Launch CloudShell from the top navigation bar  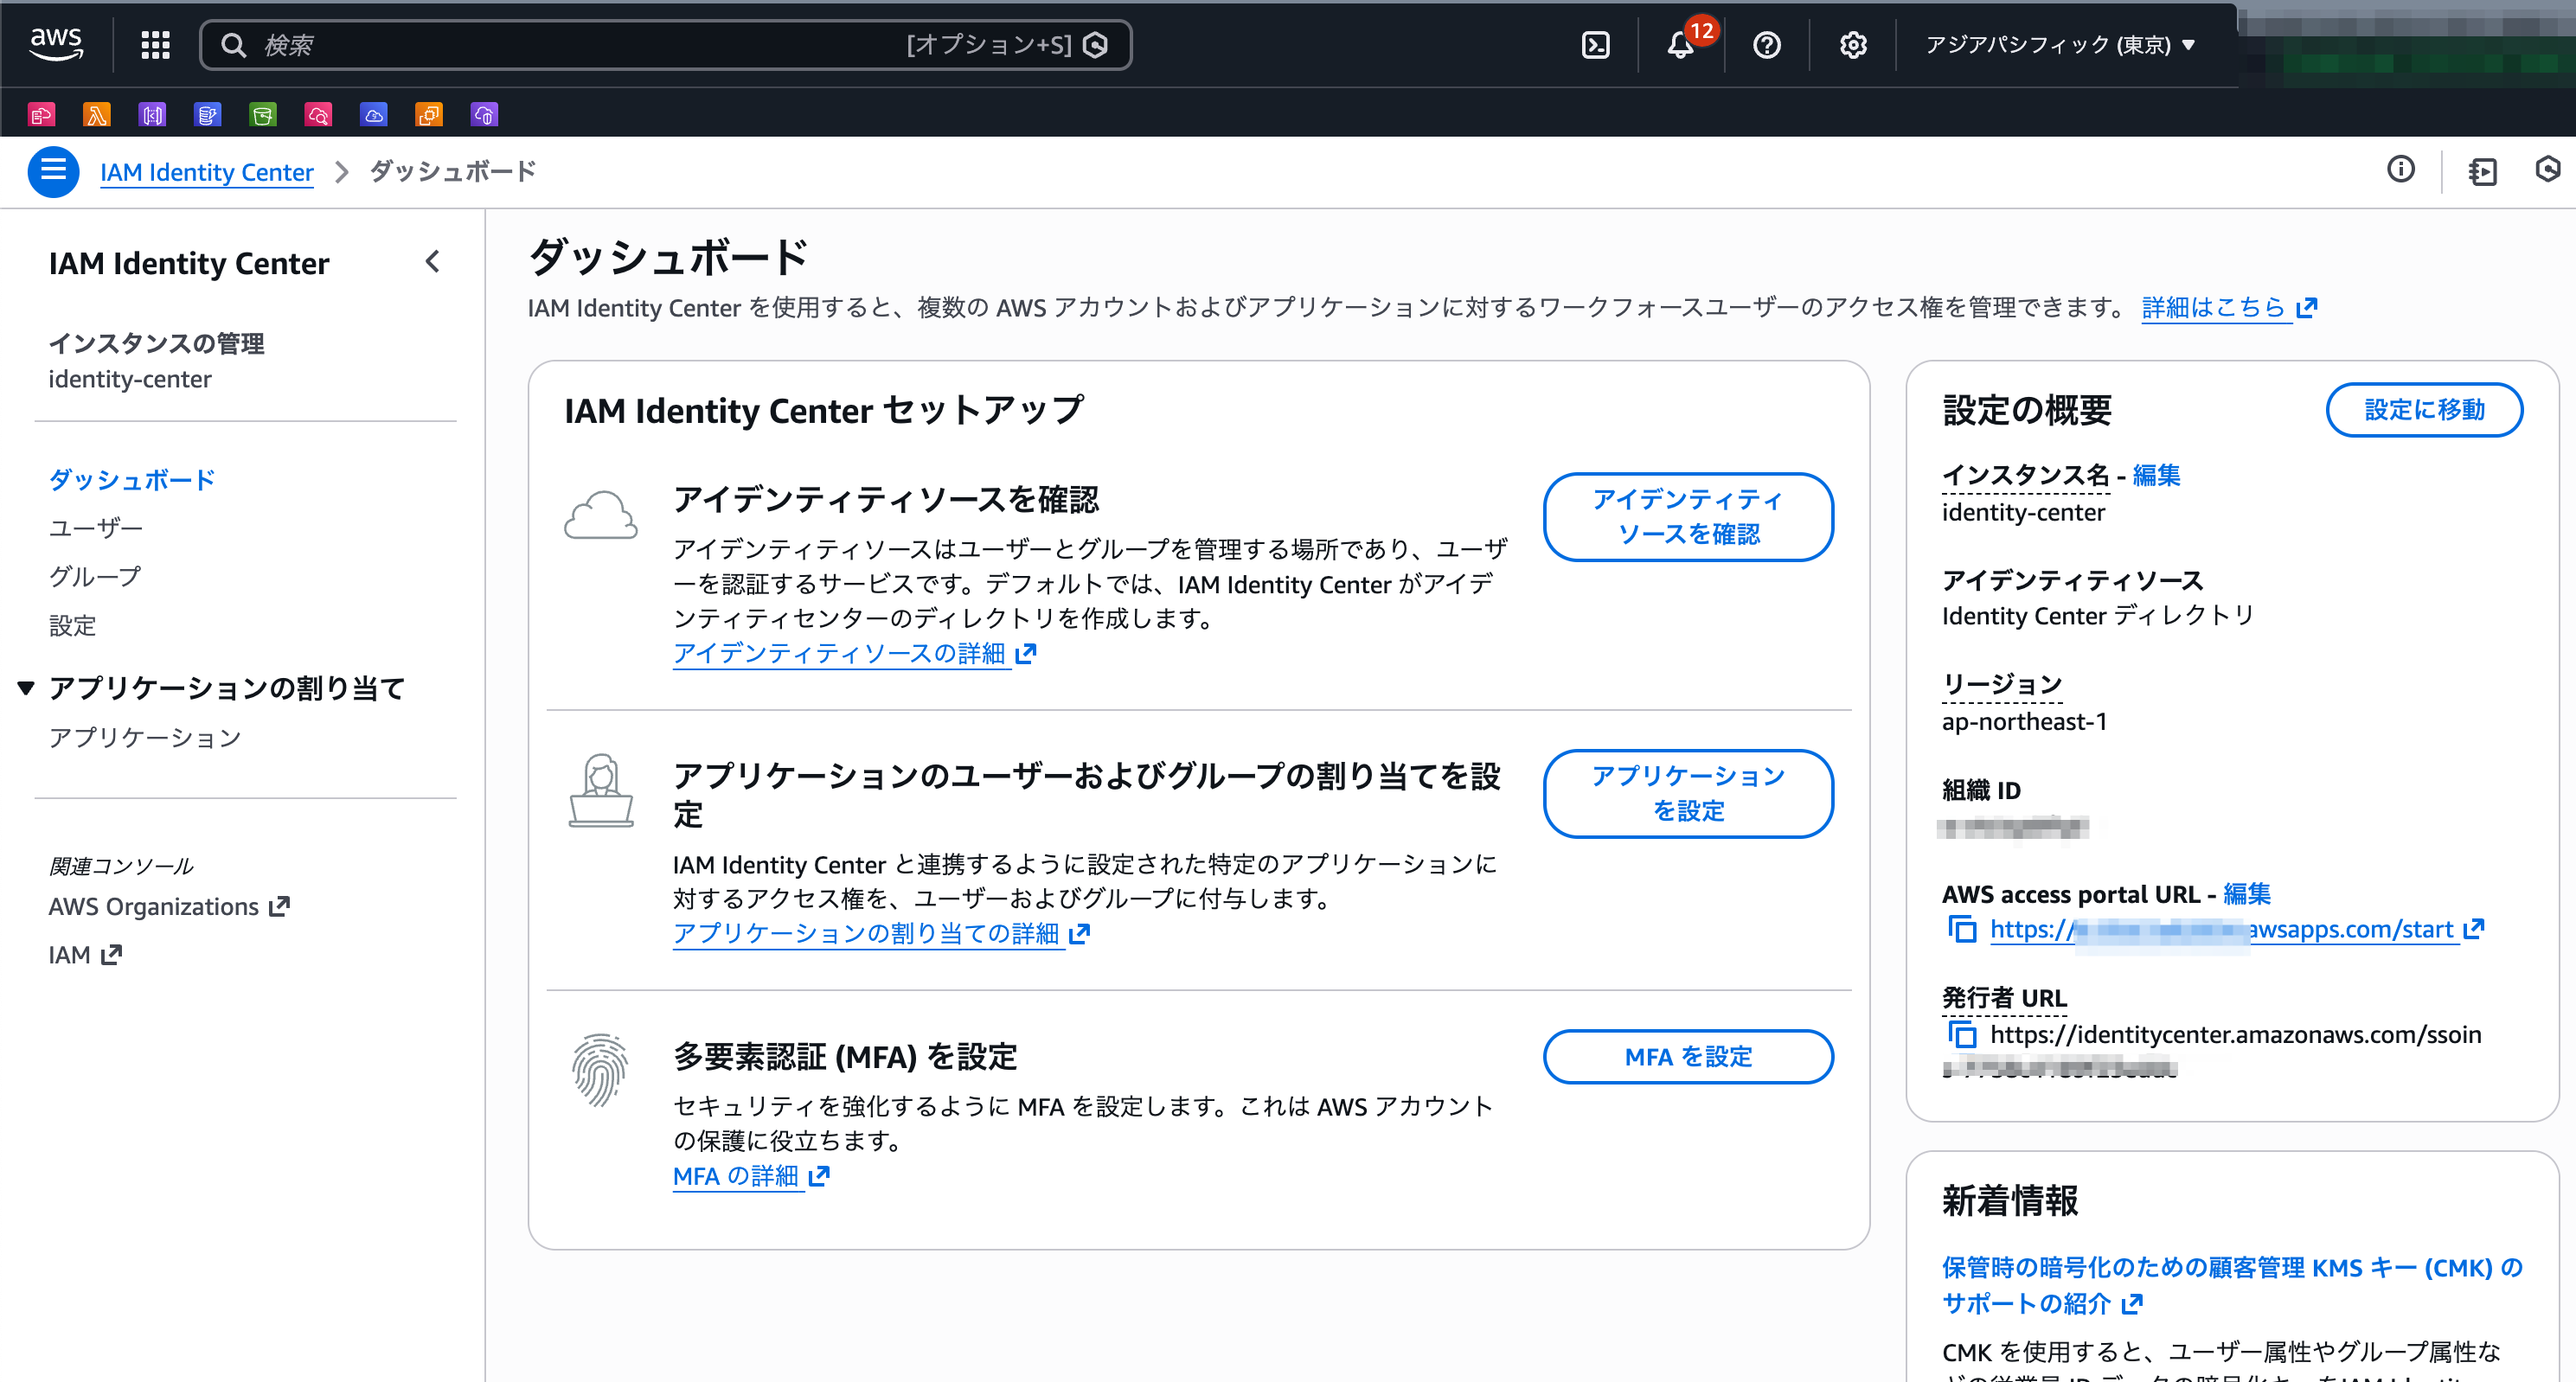click(1595, 44)
